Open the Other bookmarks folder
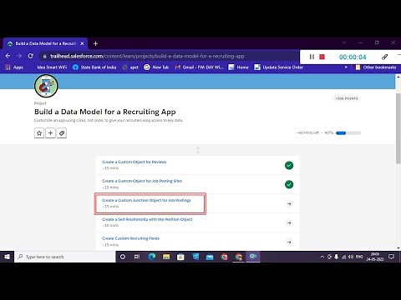Viewport: 401px width, 300px height. click(376, 67)
